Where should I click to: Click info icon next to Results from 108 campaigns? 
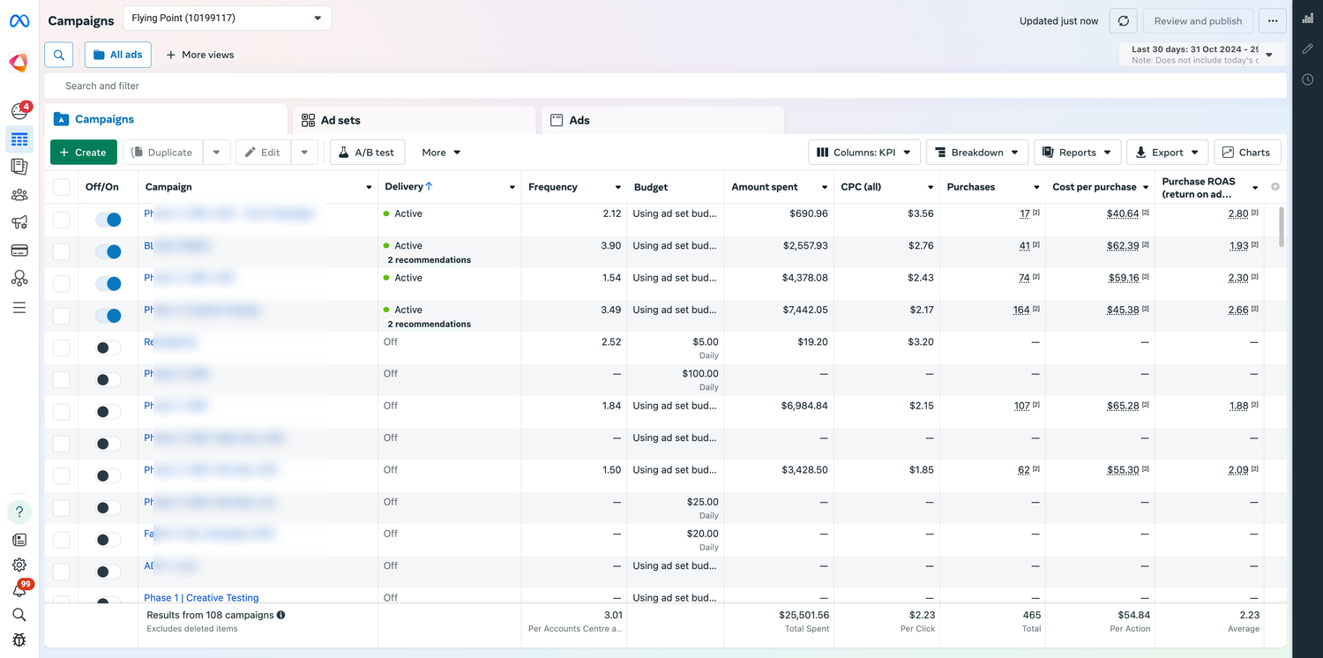[x=280, y=615]
